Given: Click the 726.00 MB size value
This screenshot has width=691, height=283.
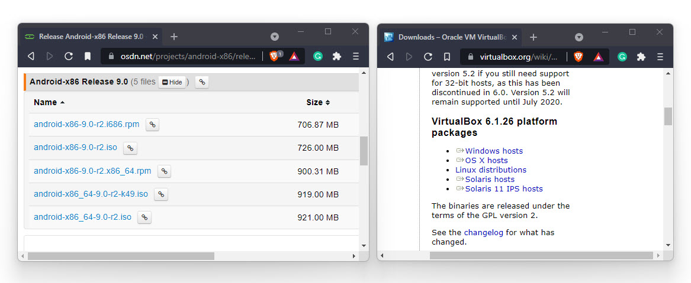Looking at the screenshot, I should pos(318,148).
